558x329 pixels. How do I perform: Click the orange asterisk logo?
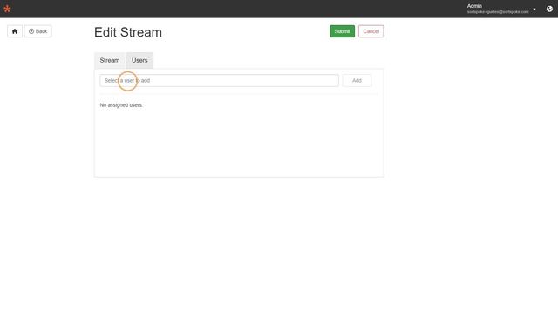coord(7,9)
